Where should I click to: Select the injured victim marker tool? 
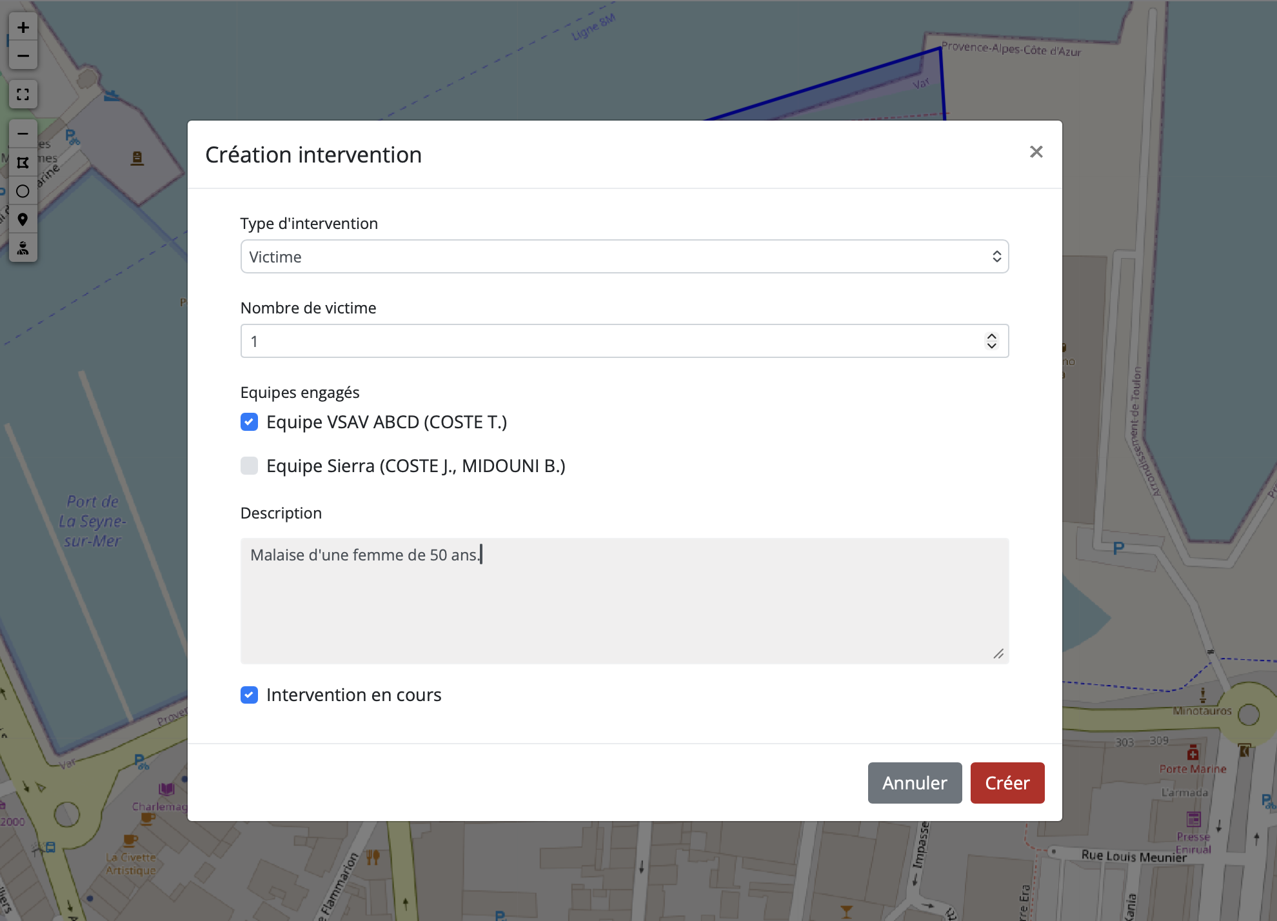[x=23, y=248]
